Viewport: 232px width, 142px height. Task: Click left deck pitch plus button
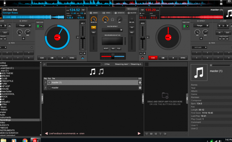coord(84,53)
